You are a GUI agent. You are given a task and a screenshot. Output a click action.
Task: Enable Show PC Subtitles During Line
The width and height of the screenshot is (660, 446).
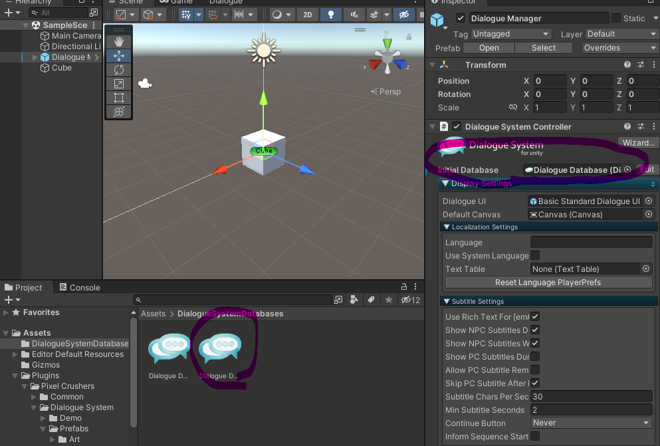point(535,356)
